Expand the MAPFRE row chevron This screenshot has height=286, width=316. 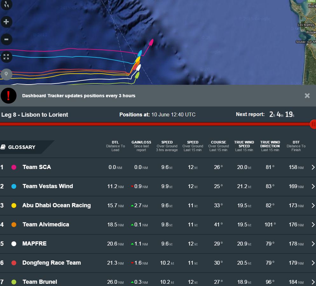point(313,244)
